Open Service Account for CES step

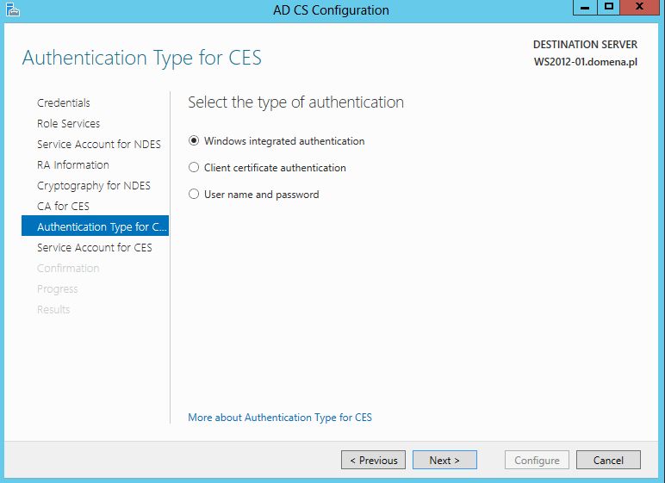(x=95, y=247)
